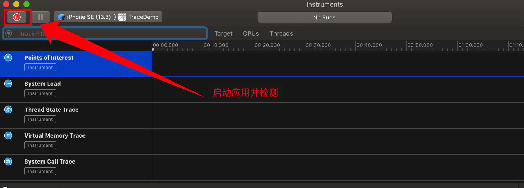Click the System Call Trace phone icon
The image size is (524, 188).
(x=8, y=162)
